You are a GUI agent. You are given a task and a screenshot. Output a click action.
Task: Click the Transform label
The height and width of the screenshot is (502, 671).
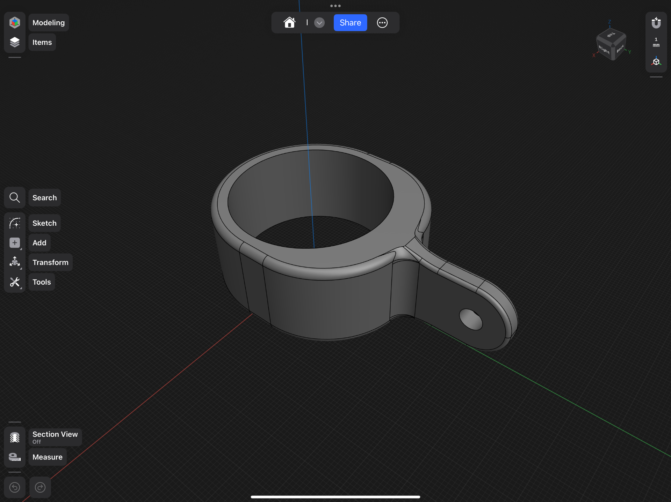click(x=50, y=262)
